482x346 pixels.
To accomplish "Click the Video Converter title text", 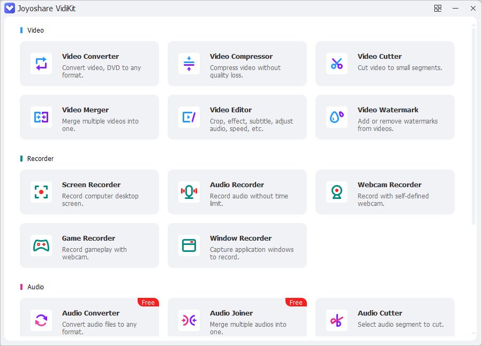I will pyautogui.click(x=91, y=57).
